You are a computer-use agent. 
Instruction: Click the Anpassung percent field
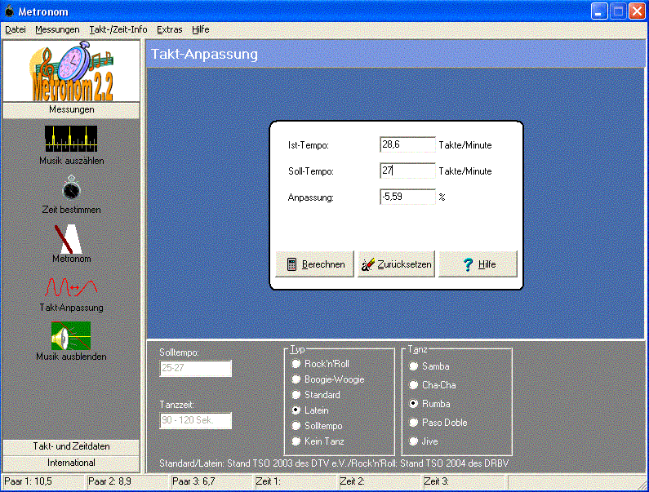click(x=407, y=197)
